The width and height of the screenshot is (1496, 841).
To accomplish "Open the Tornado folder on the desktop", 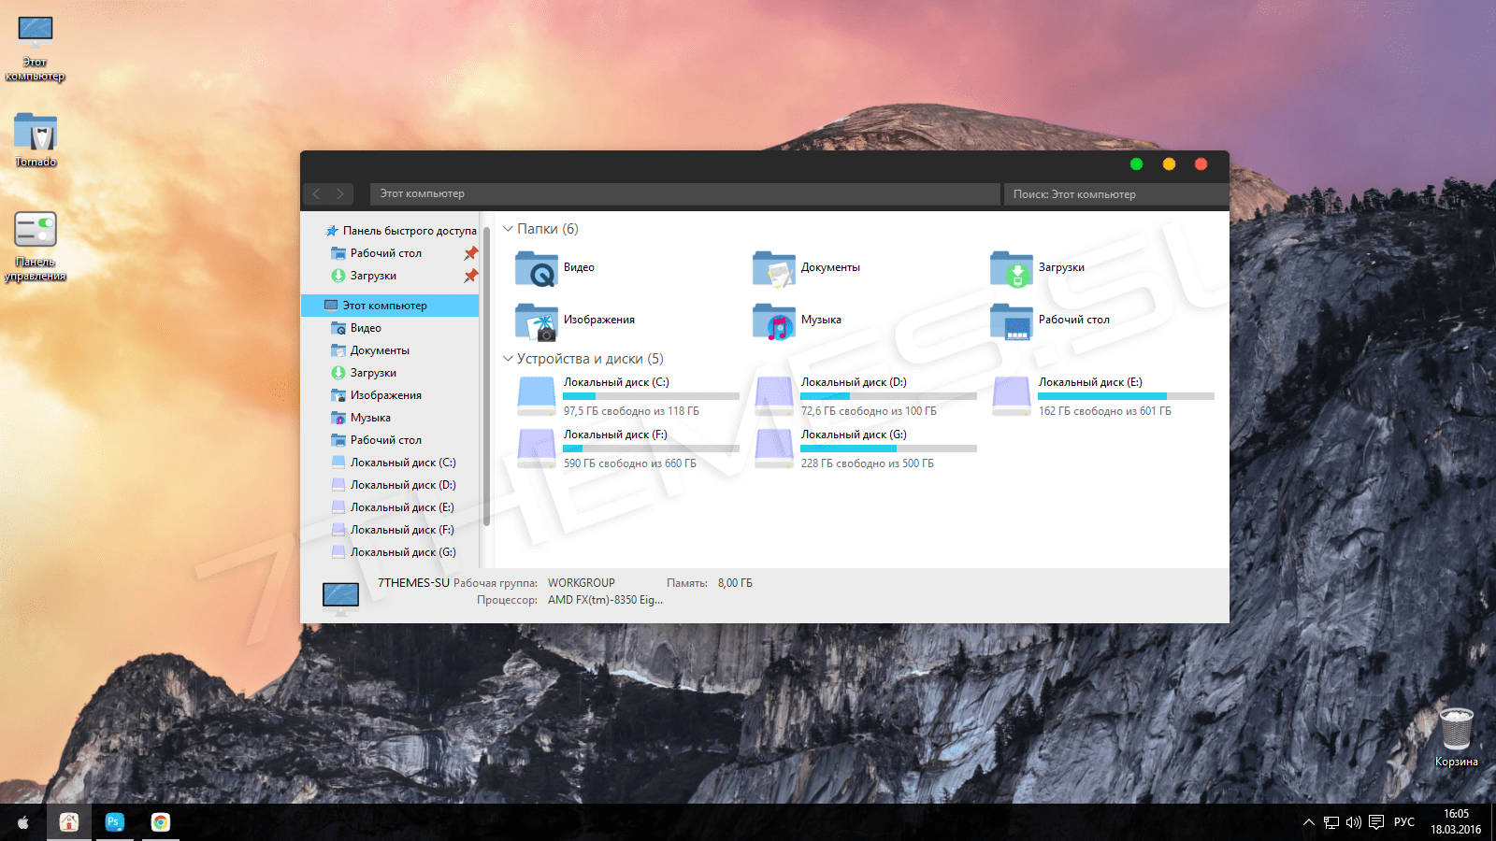I will click(x=35, y=131).
